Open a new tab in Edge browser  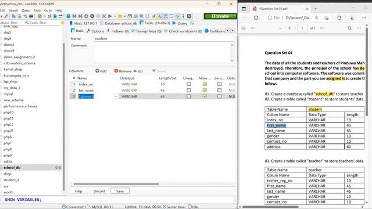pyautogui.click(x=316, y=9)
